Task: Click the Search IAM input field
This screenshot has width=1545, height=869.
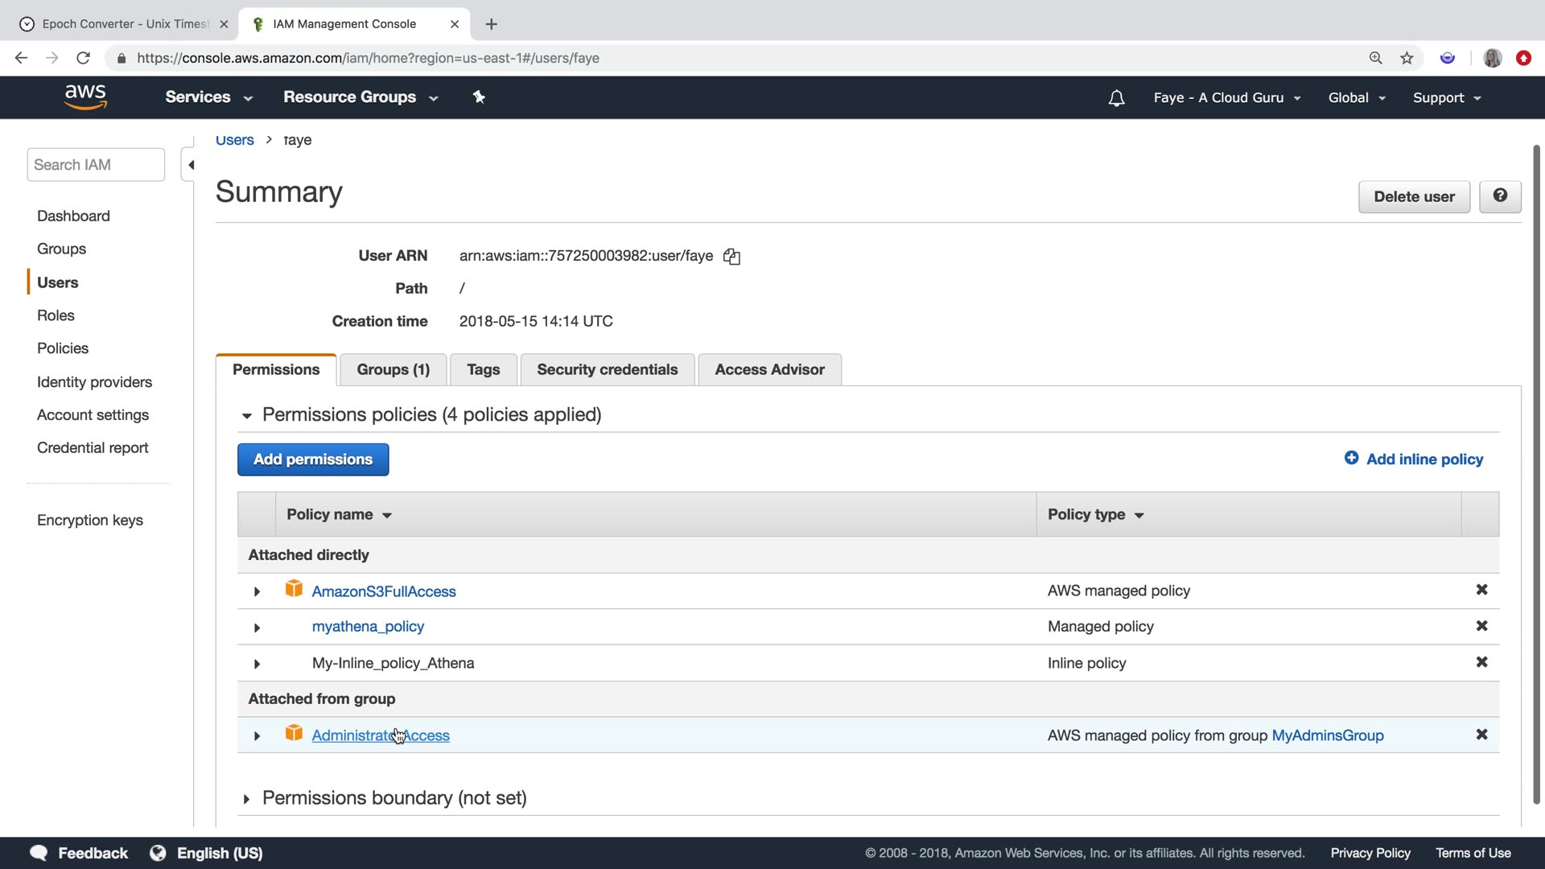Action: point(95,165)
